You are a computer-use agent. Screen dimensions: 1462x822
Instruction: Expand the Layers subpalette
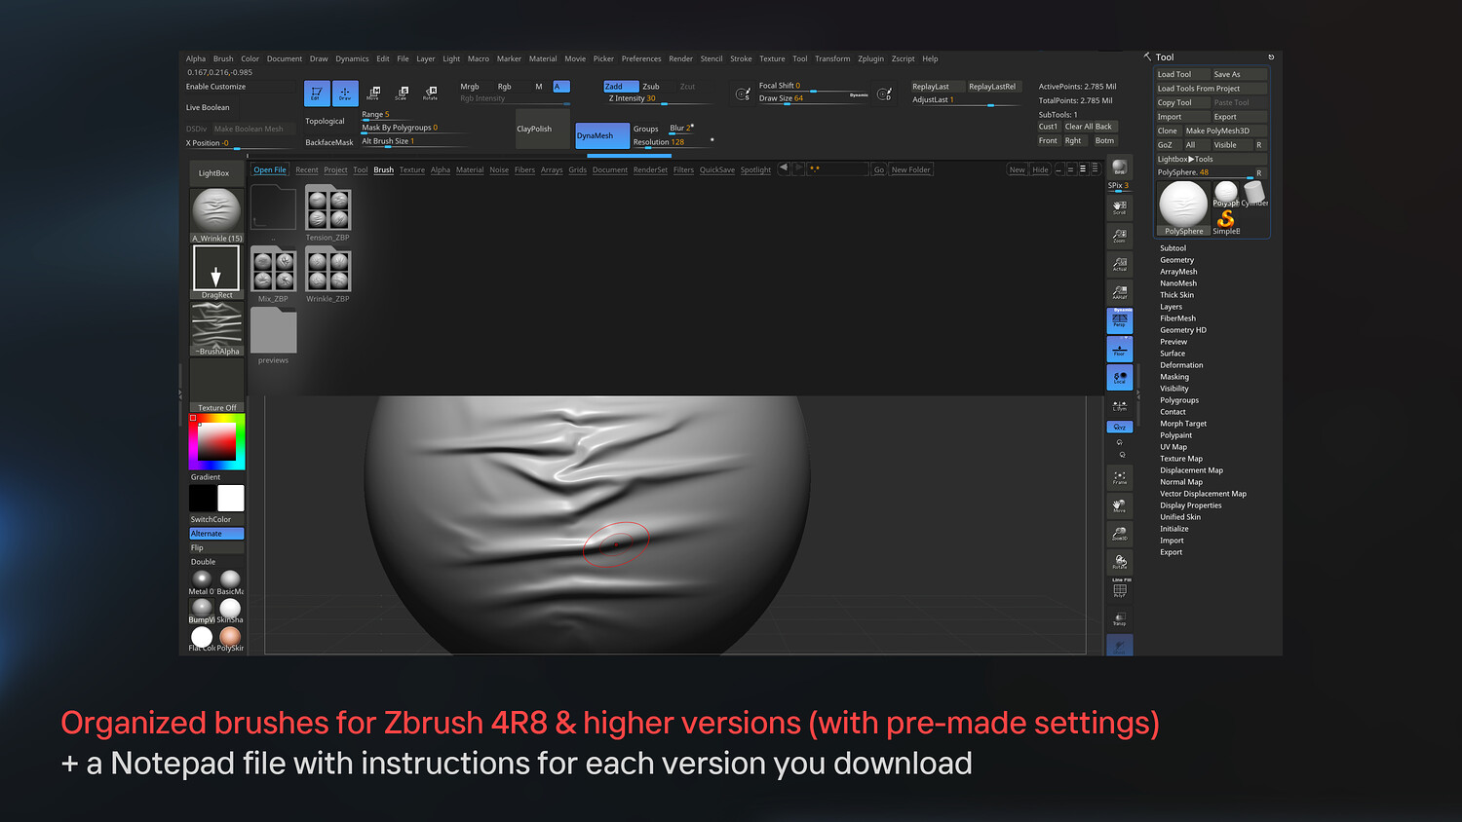pos(1171,307)
